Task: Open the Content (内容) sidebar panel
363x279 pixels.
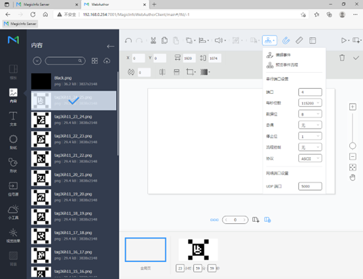Action: click(13, 95)
